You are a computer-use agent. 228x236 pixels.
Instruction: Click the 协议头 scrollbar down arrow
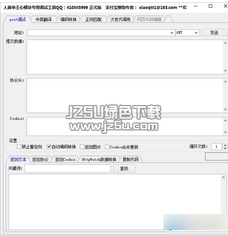225,110
